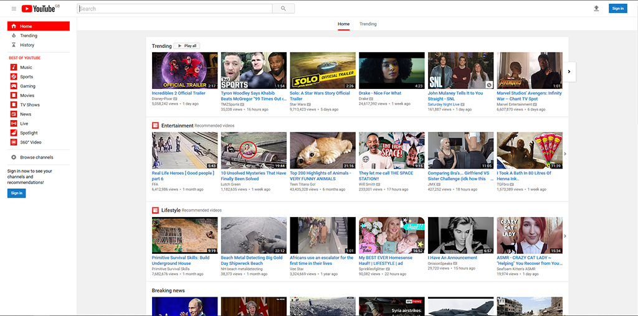The image size is (638, 316).
Task: Open My BEST EVER Homesense Haul link
Action: 386,261
